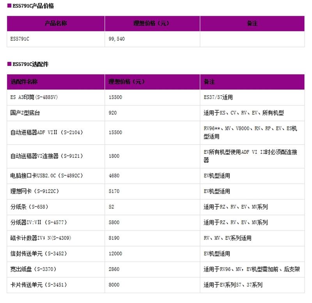This screenshot has height=303, width=312.
Task: Click the 磁卡计数器IV；N(S-4309) entry
Action: [x=41, y=238]
